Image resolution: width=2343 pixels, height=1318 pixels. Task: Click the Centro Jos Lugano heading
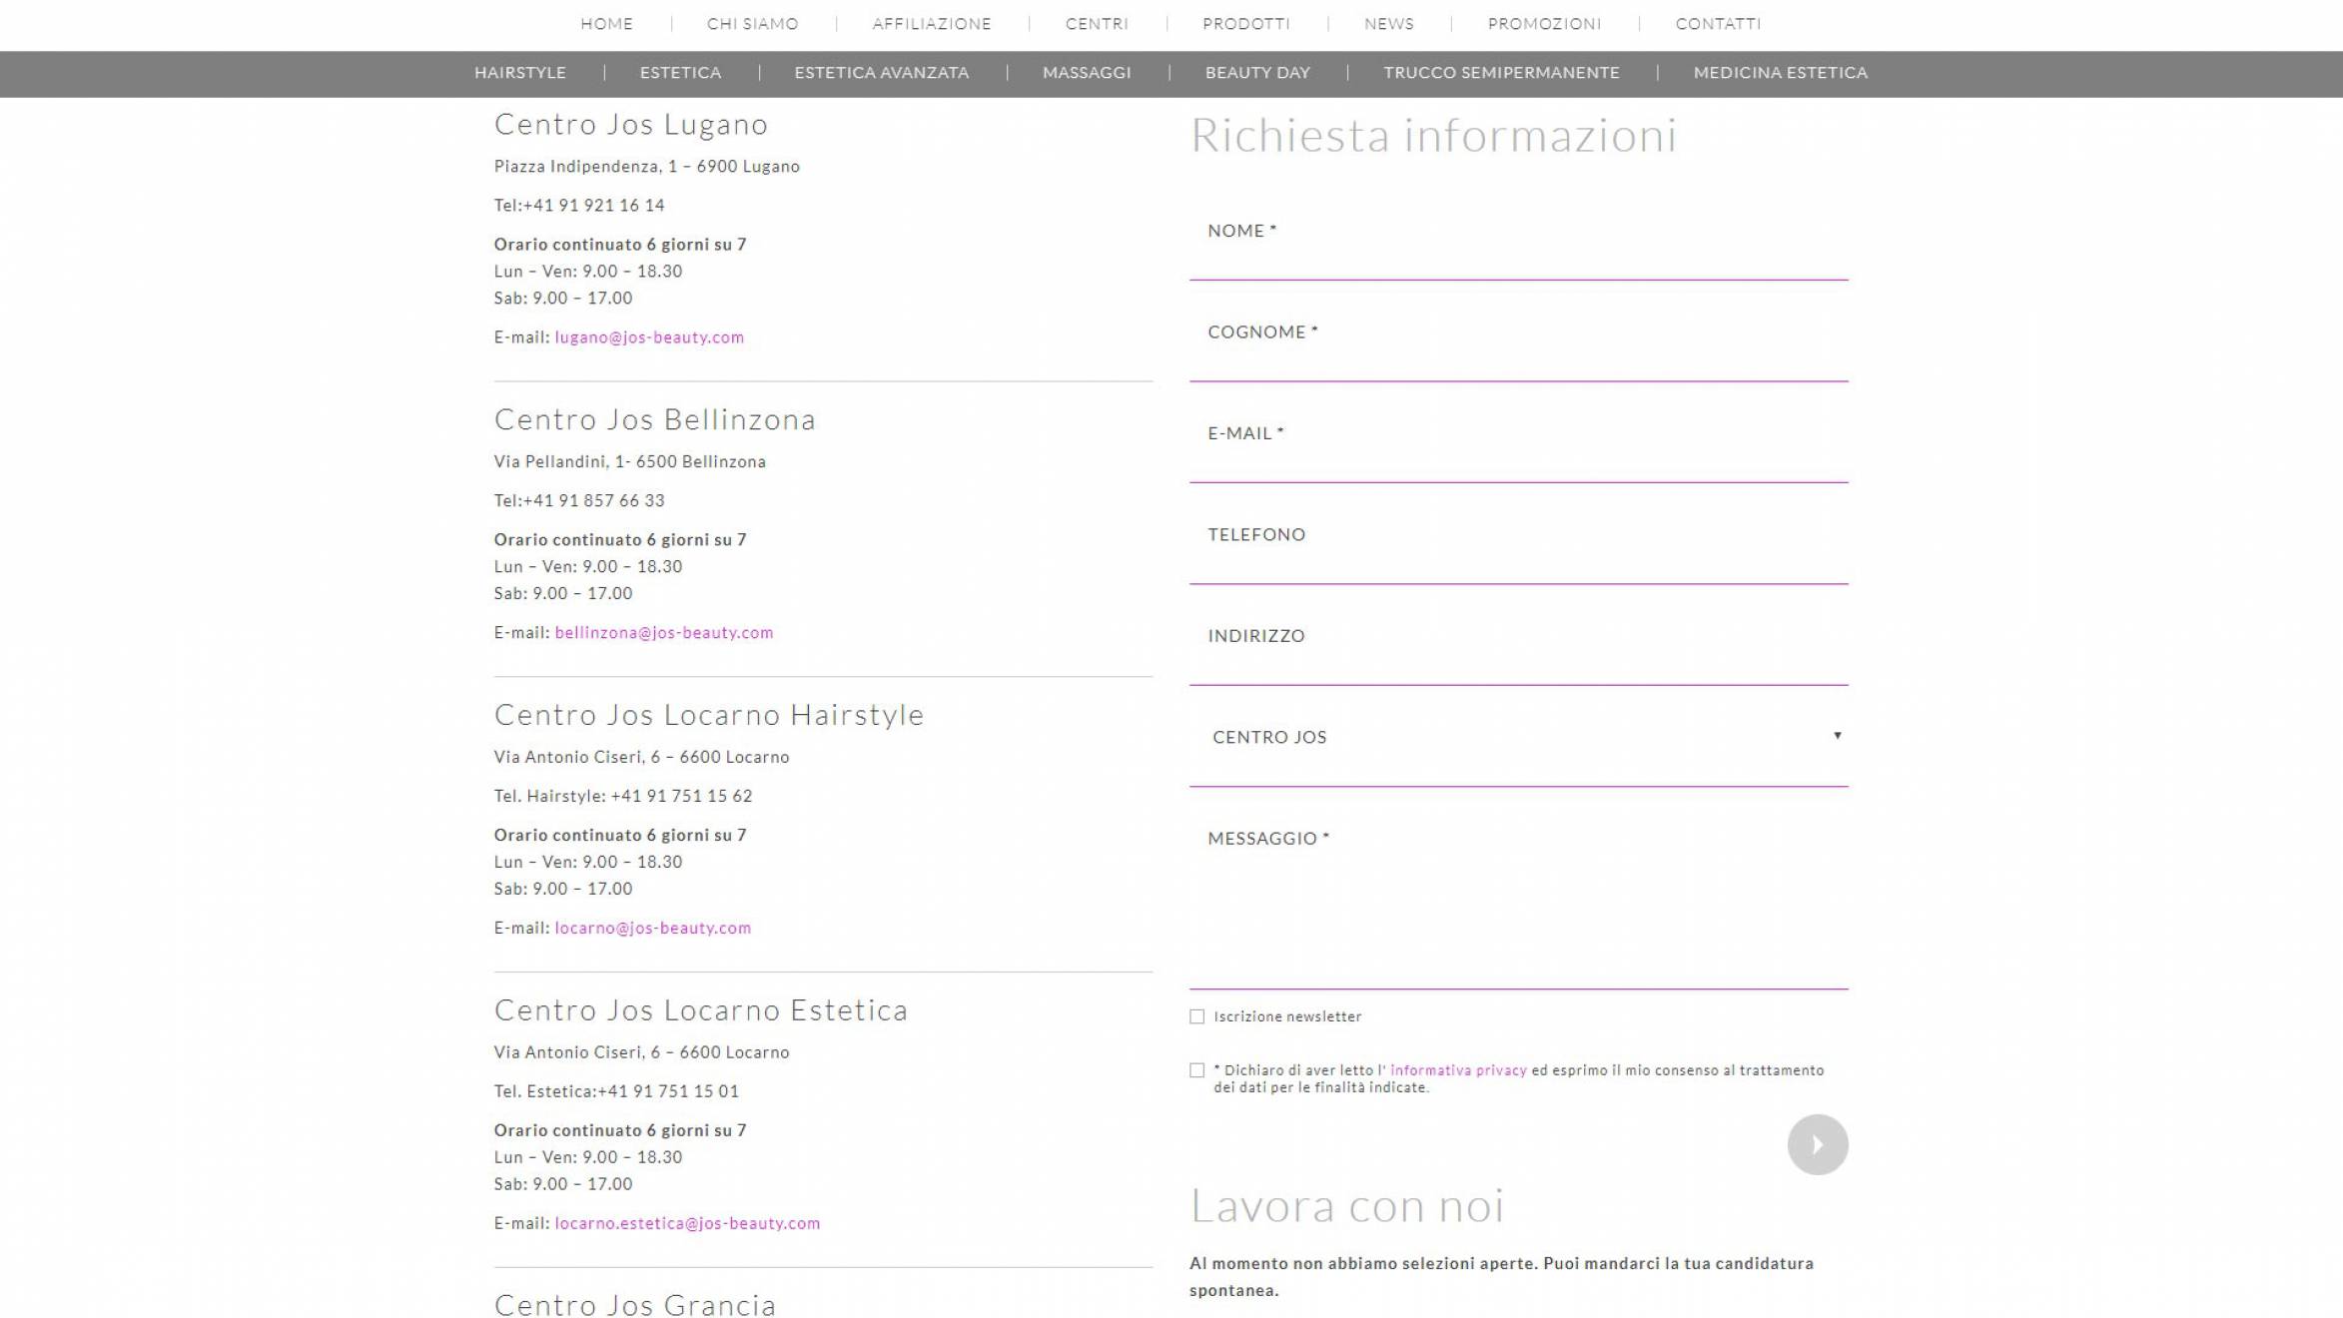pos(631,125)
